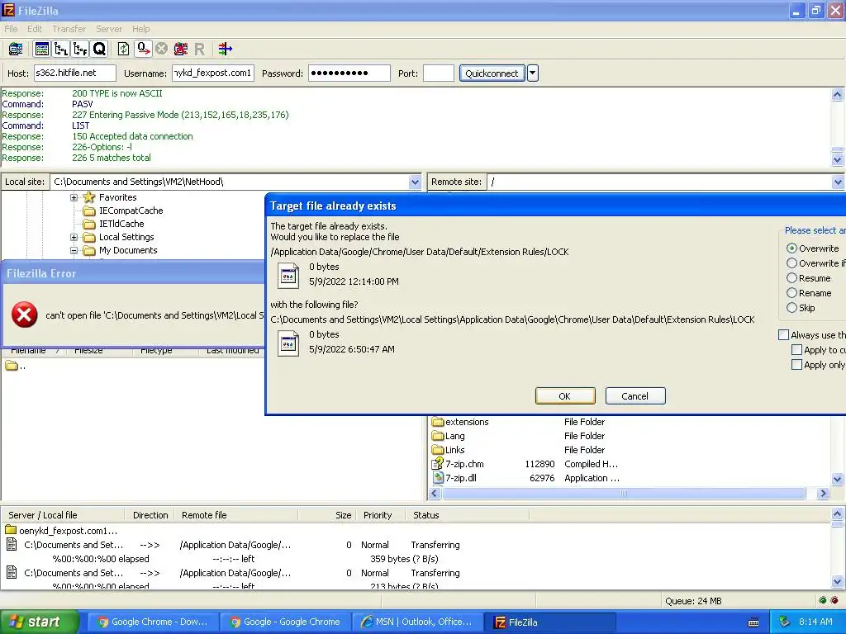846x634 pixels.
Task: Click the transfer queue scroll down arrow
Action: click(838, 581)
